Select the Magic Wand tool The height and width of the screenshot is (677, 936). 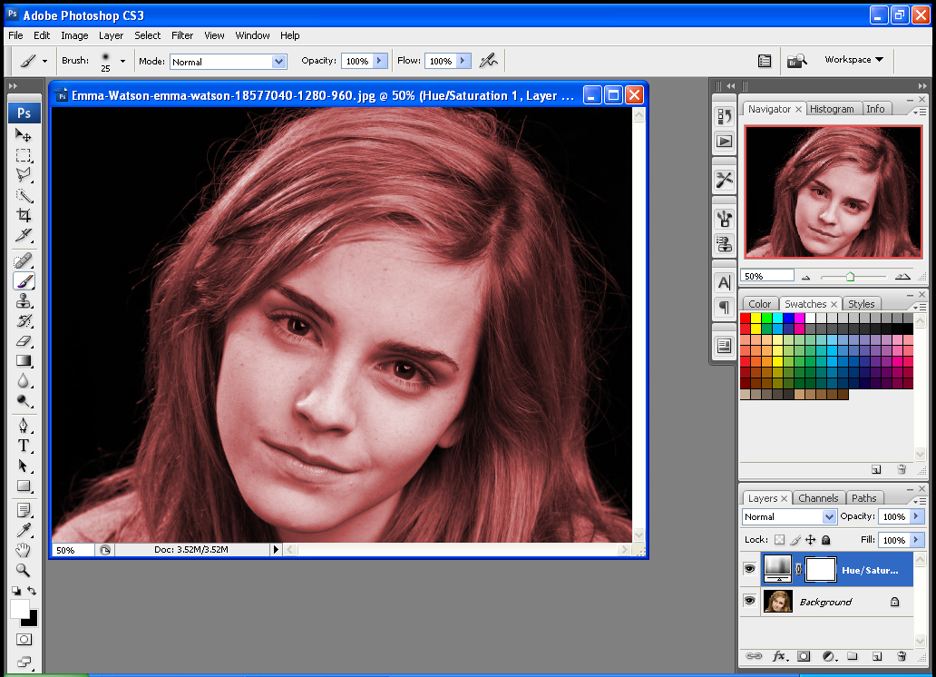coord(24,195)
